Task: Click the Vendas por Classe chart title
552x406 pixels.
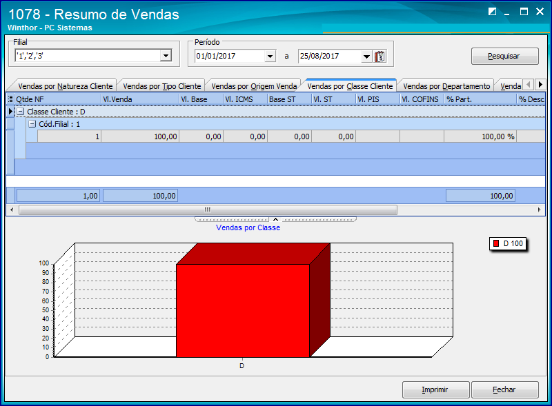Action: coord(248,227)
